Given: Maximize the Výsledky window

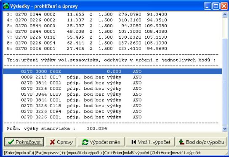Looking at the screenshot, I should (216, 6).
